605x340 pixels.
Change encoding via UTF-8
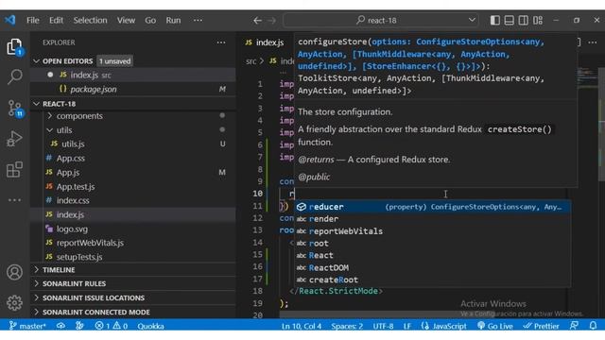point(383,326)
